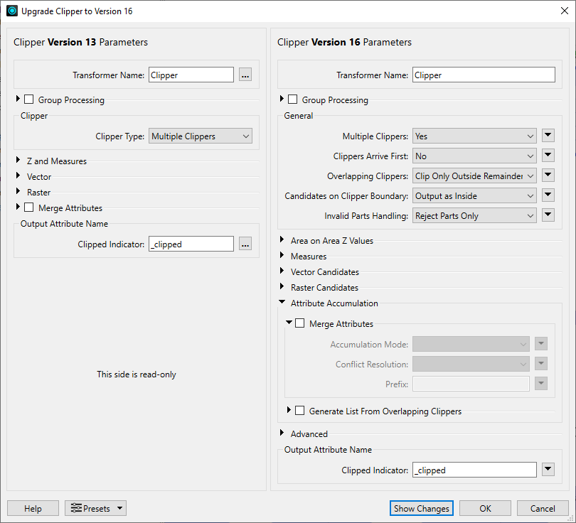Click the Version 16 Transformer Name field
Viewport: 576px width, 523px height.
pos(483,75)
